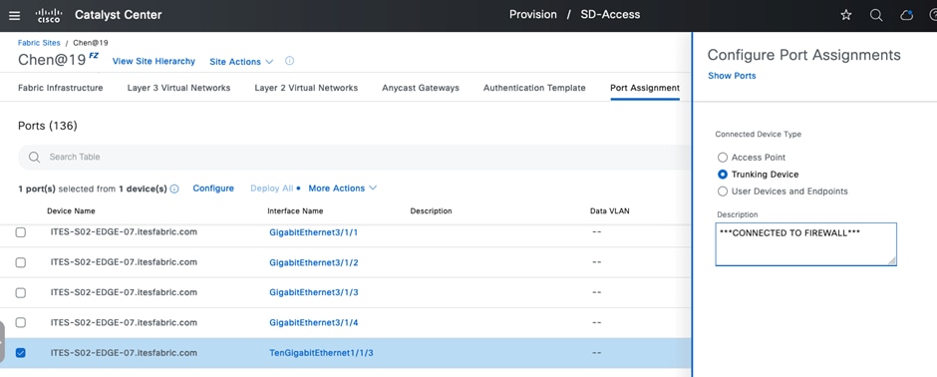The width and height of the screenshot is (937, 377).
Task: Click the Ports (136) heading
Action: coord(48,126)
